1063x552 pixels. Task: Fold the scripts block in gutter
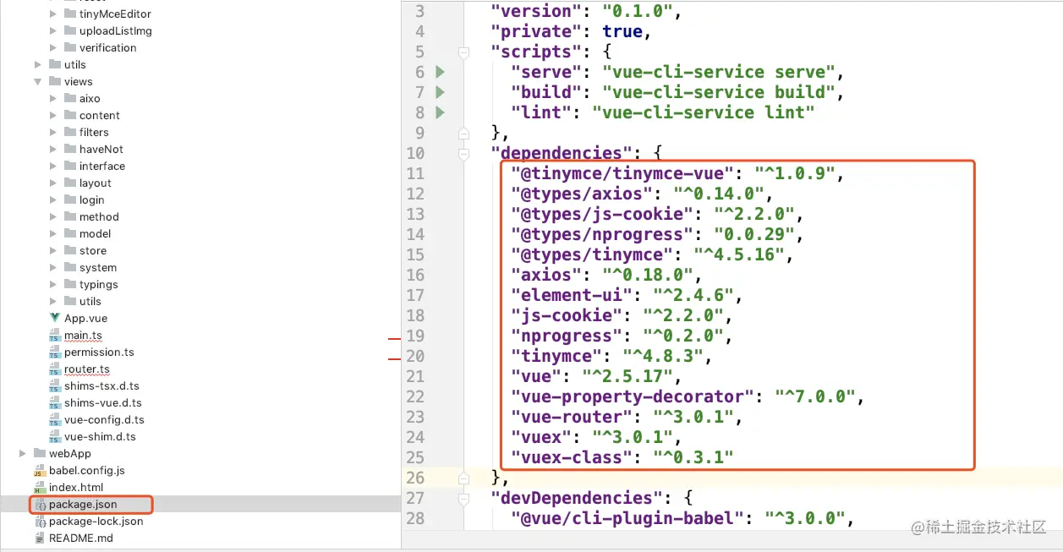point(463,52)
